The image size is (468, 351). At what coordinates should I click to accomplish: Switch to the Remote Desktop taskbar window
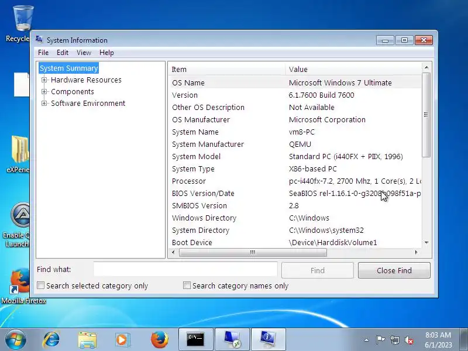pyautogui.click(x=232, y=339)
